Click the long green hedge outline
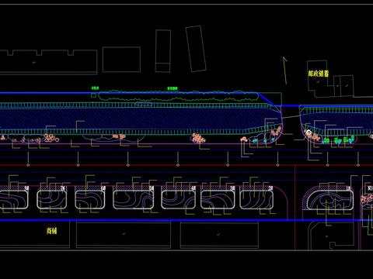This screenshot has height=279, width=373. click(x=179, y=96)
